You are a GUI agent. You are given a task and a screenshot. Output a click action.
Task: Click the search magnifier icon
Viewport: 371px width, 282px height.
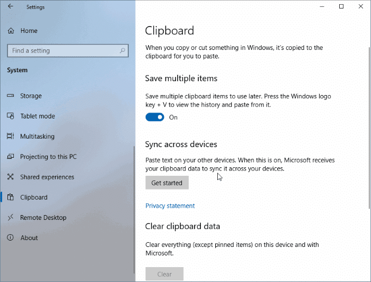[122, 50]
